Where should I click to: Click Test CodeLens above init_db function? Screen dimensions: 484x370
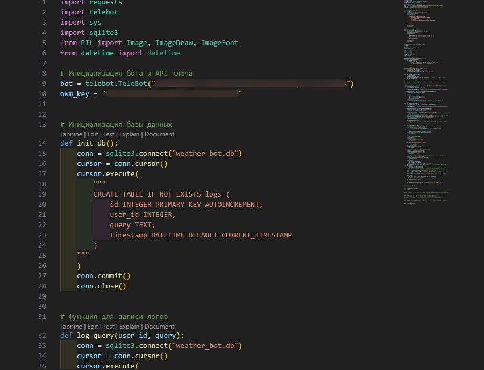click(108, 134)
